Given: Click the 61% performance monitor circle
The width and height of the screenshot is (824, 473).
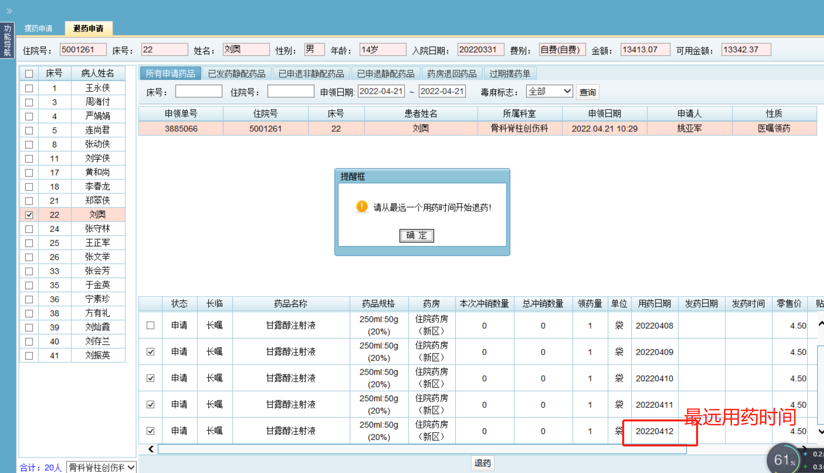Looking at the screenshot, I should click(x=783, y=460).
